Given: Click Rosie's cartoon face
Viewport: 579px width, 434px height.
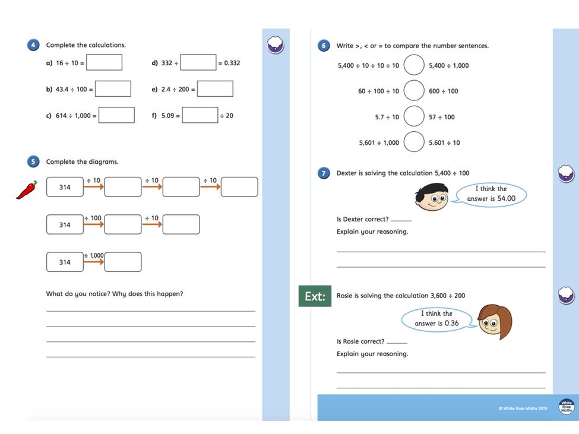Looking at the screenshot, I should pyautogui.click(x=495, y=321).
